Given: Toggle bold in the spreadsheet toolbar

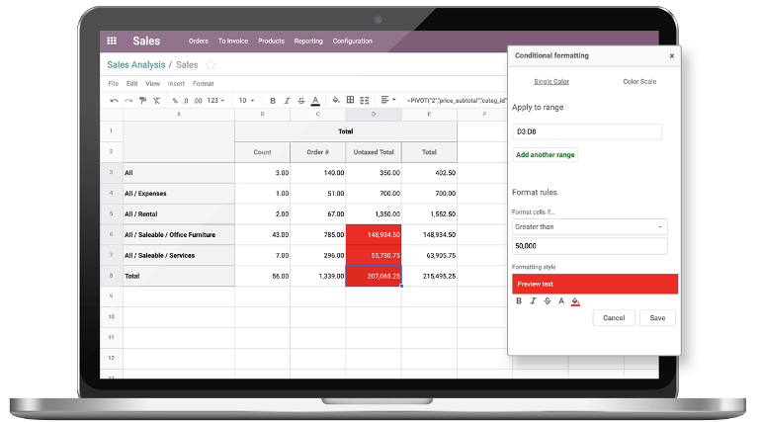Looking at the screenshot, I should click(273, 100).
